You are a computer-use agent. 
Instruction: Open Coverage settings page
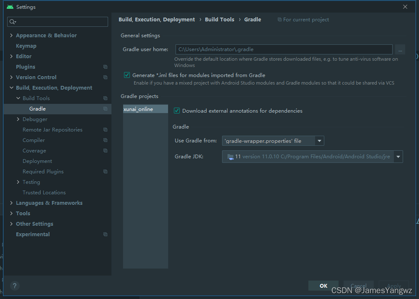[34, 151]
